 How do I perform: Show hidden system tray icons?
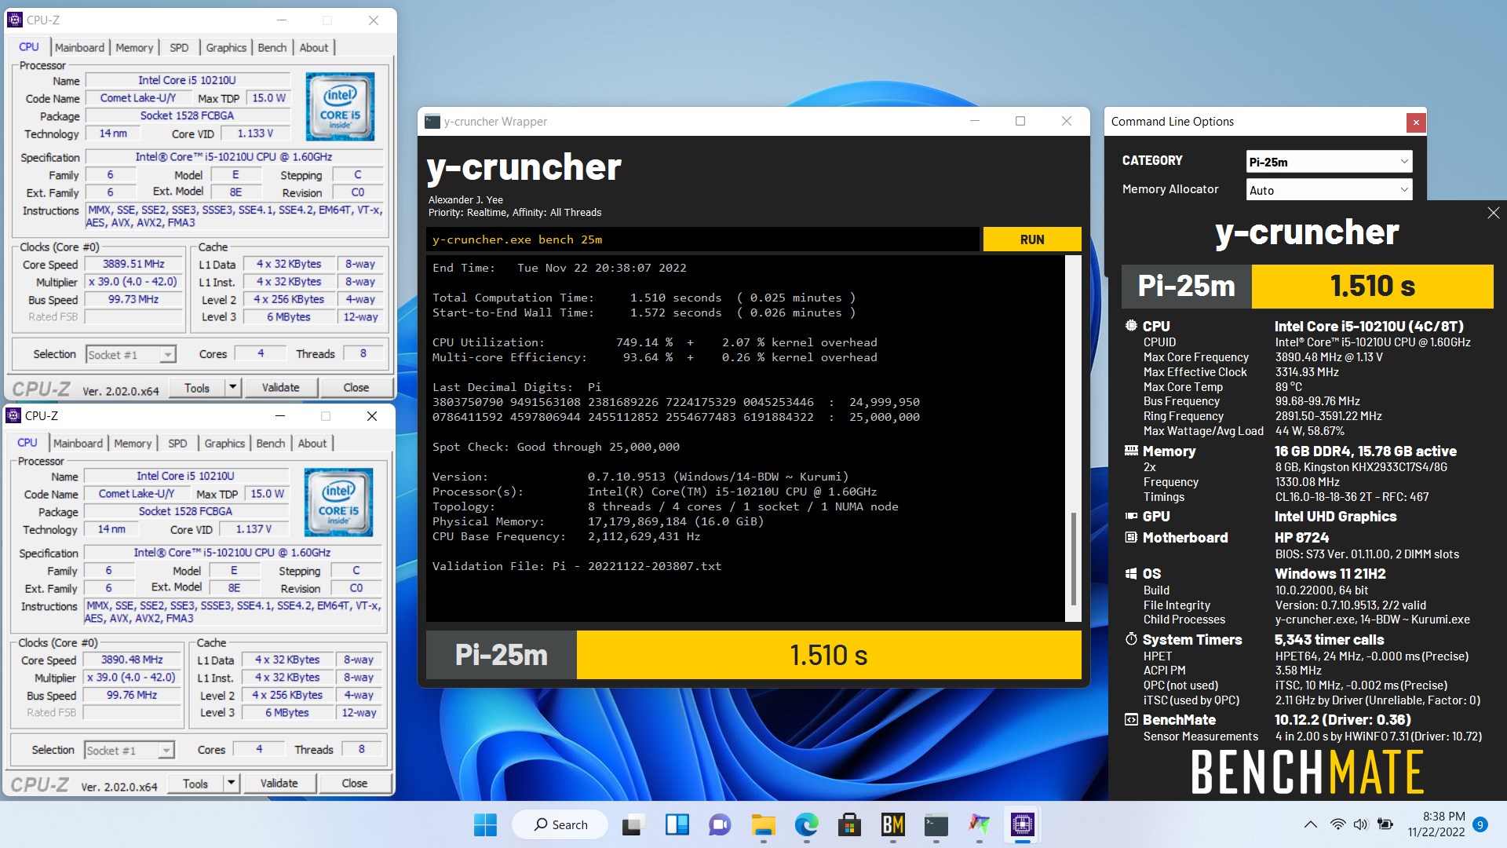(x=1310, y=824)
